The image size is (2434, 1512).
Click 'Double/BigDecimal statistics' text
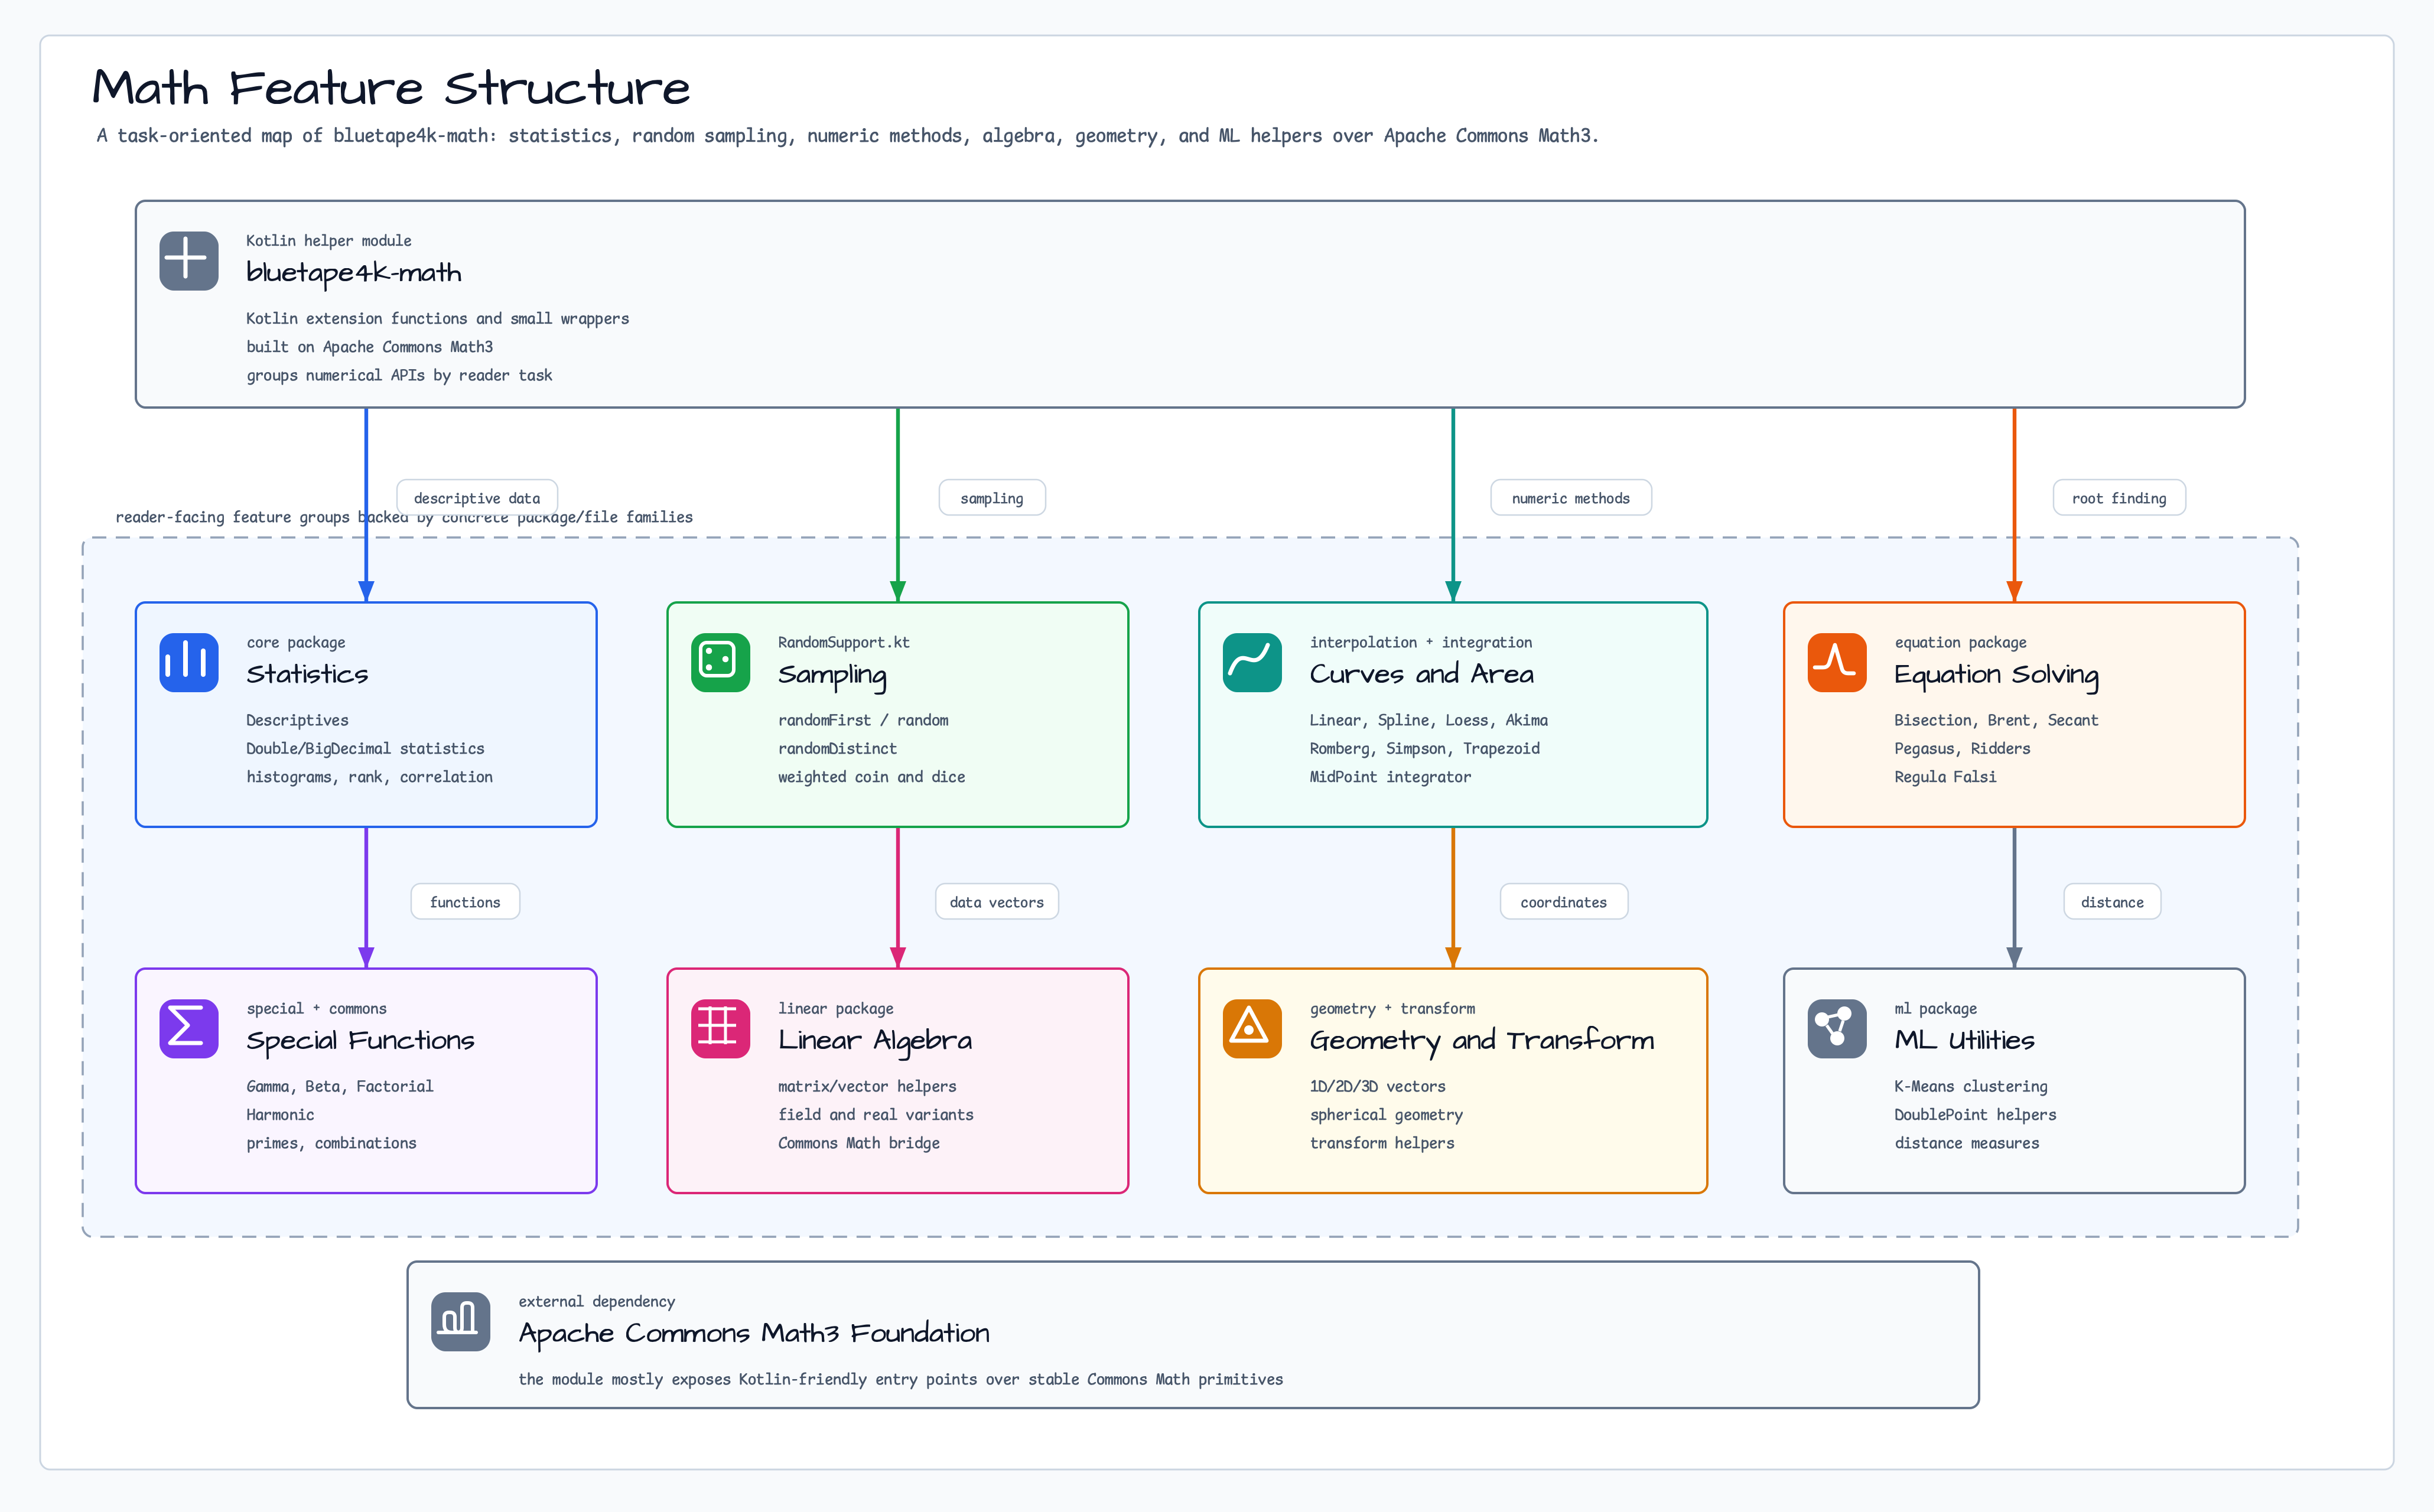coord(365,748)
